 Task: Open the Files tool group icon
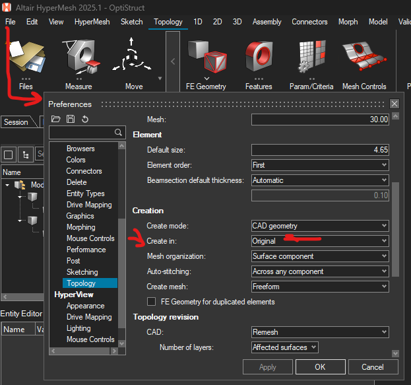27,56
